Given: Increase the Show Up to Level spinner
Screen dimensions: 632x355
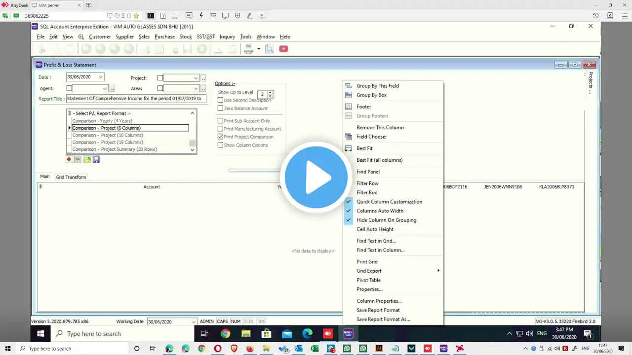Looking at the screenshot, I should point(270,92).
